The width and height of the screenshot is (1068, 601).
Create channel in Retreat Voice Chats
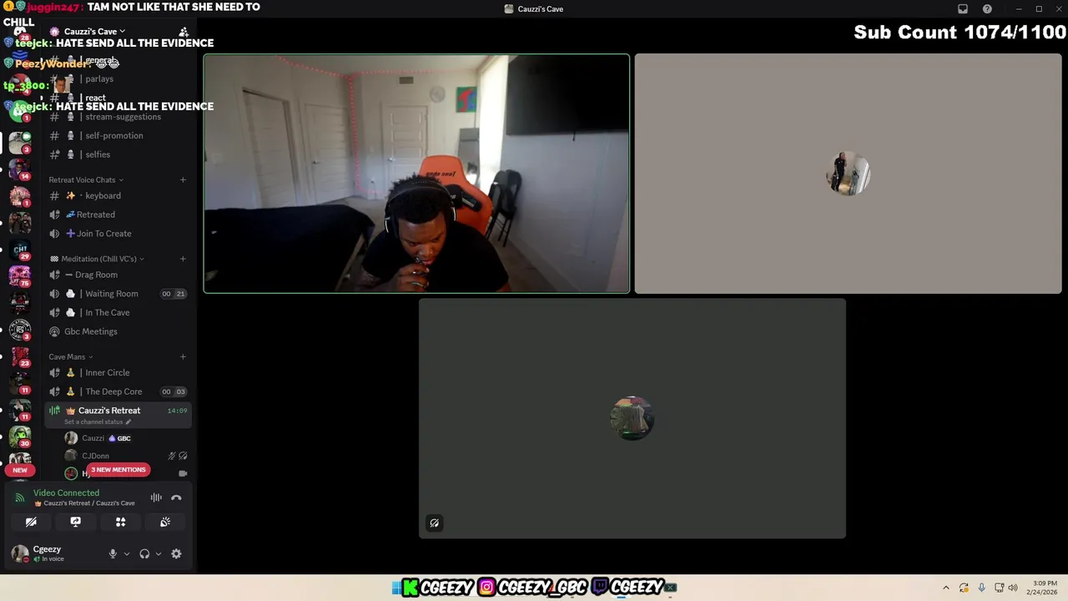coord(183,179)
